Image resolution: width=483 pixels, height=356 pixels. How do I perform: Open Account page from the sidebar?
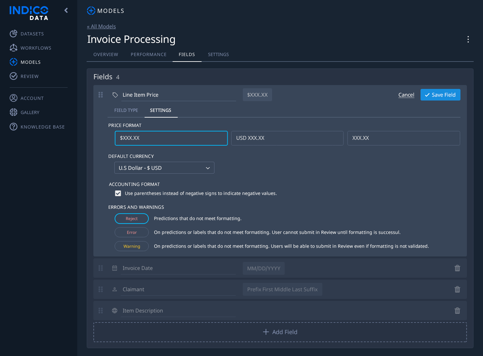pos(27,98)
